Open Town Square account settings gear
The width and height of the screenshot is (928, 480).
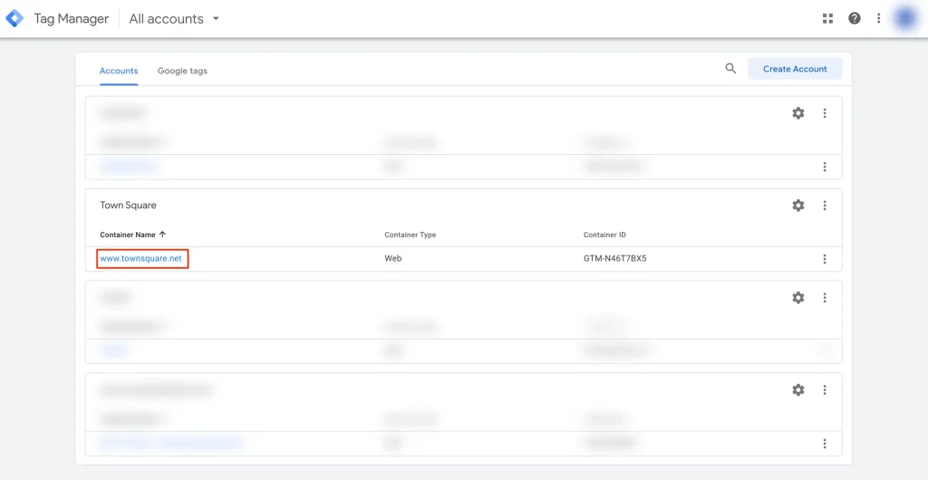[x=798, y=205]
